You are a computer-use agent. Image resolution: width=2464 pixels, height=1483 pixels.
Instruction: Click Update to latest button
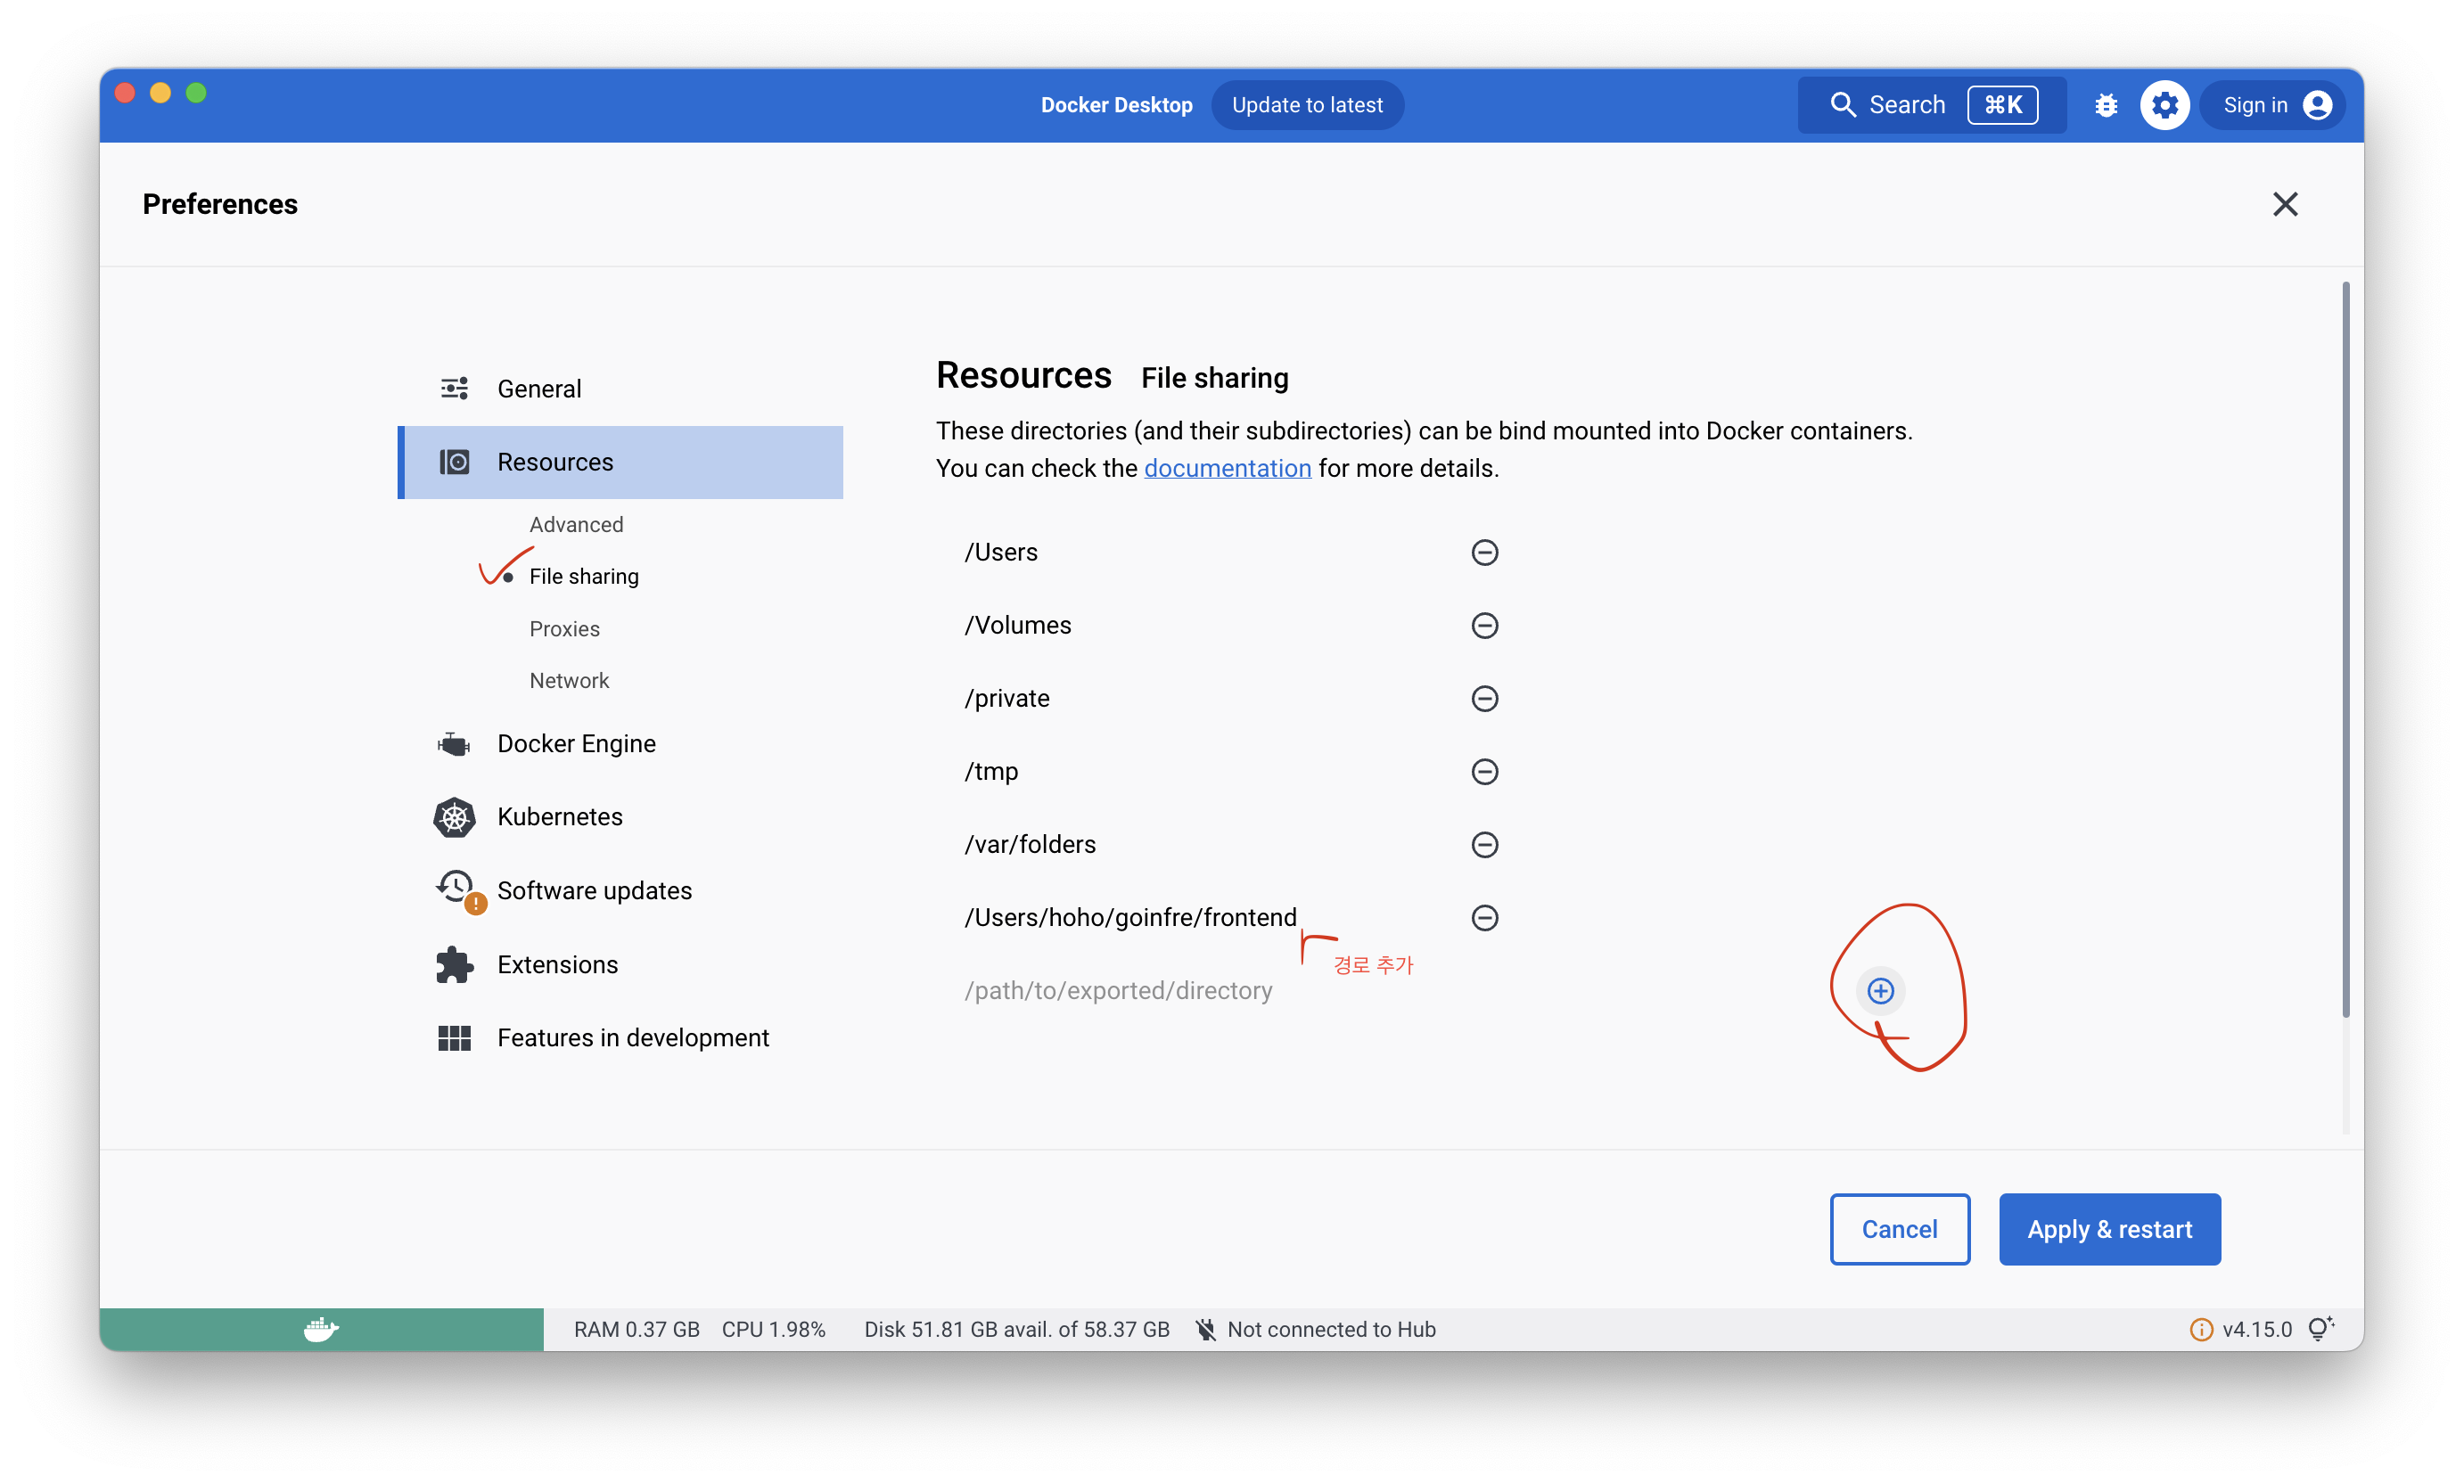click(1307, 105)
